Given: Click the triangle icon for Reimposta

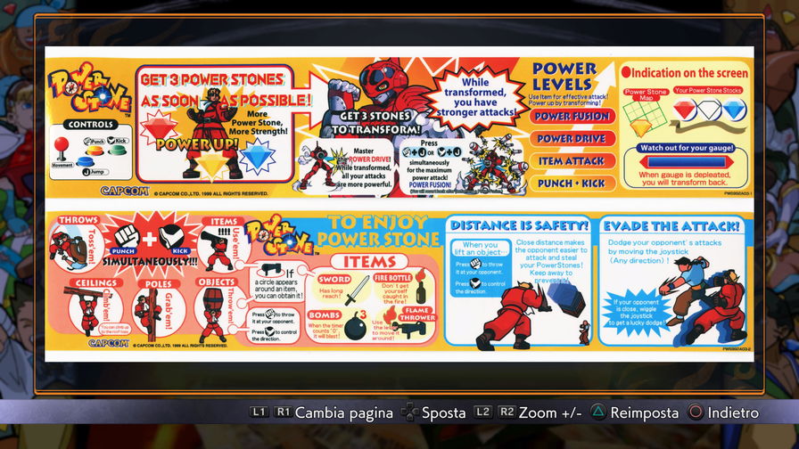Looking at the screenshot, I should point(601,412).
